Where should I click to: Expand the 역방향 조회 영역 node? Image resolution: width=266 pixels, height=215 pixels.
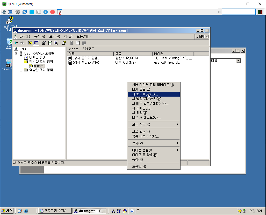click(21, 70)
